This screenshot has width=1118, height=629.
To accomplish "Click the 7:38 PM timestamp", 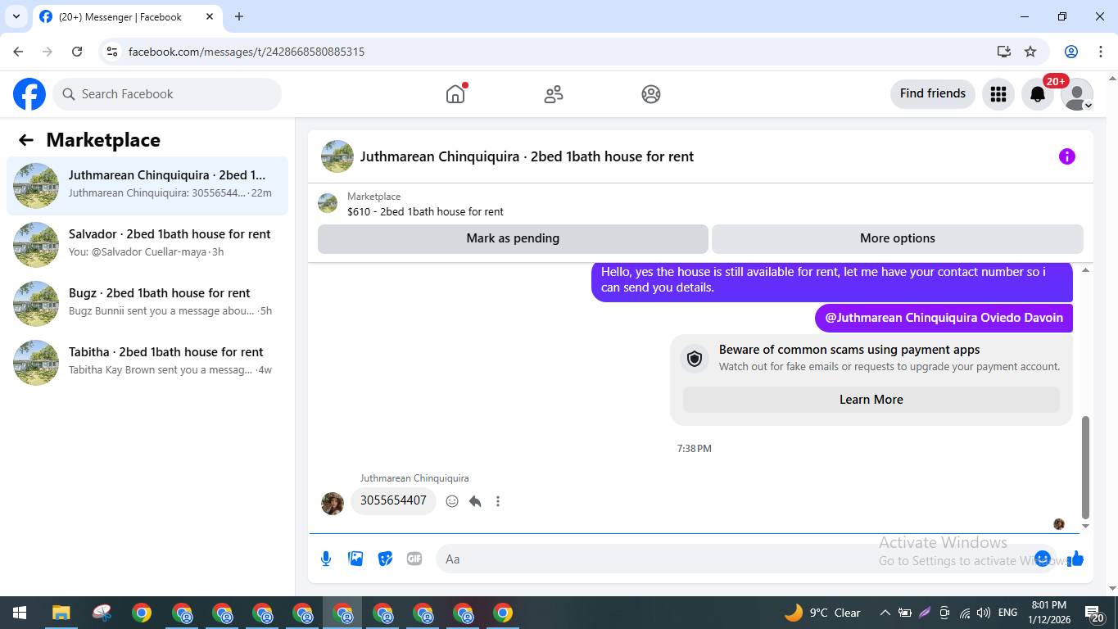I will coord(695,449).
